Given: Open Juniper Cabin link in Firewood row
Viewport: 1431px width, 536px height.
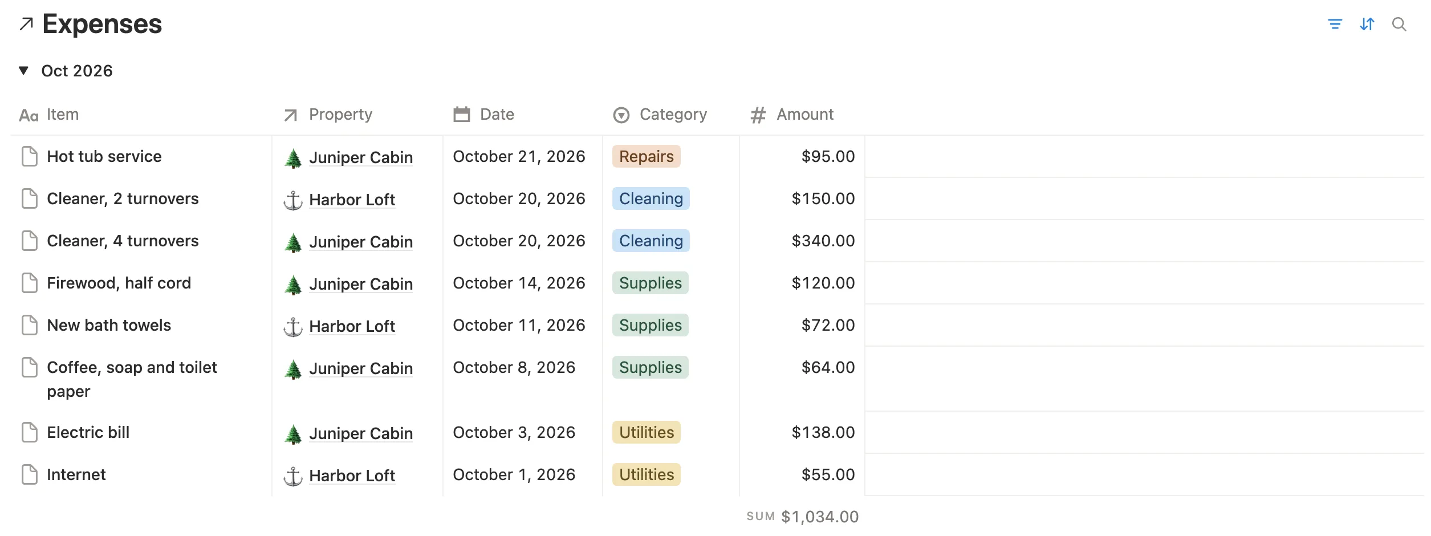Looking at the screenshot, I should pyautogui.click(x=361, y=284).
